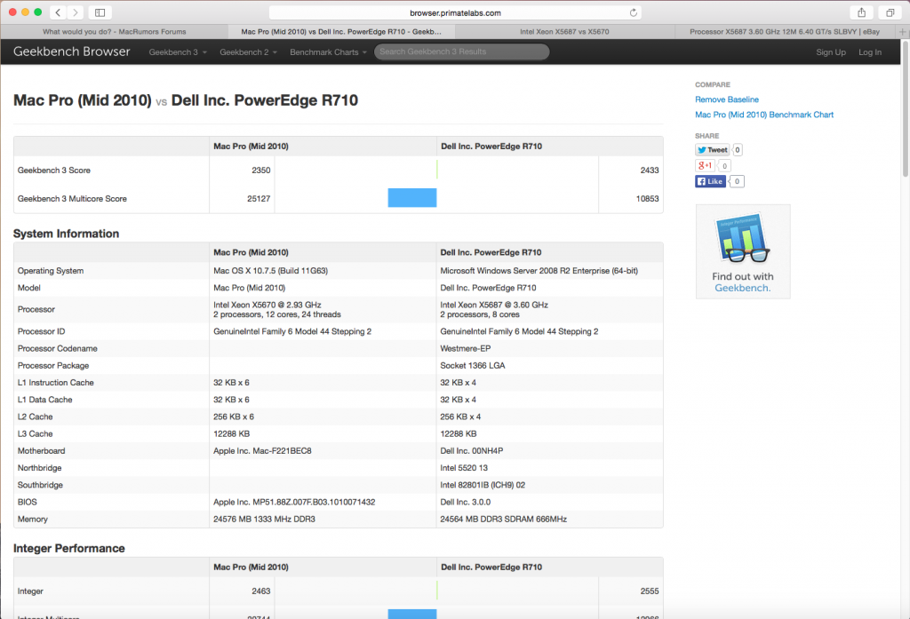
Task: Click the Facebook Like button
Action: [x=710, y=181]
